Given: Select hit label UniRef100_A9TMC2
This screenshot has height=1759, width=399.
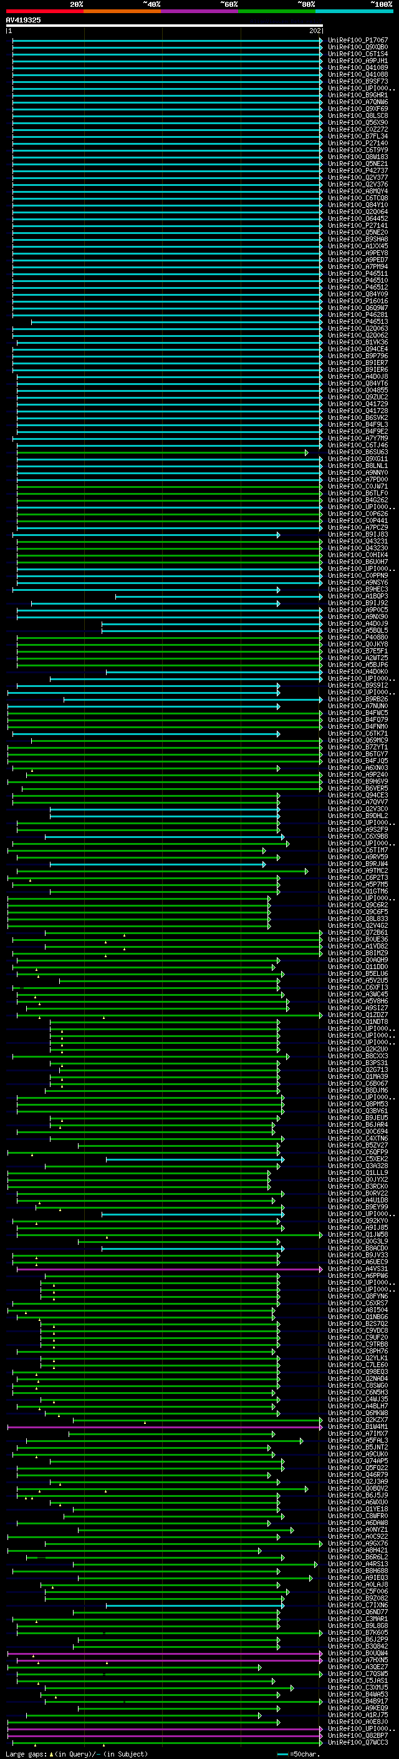Looking at the screenshot, I should [358, 870].
